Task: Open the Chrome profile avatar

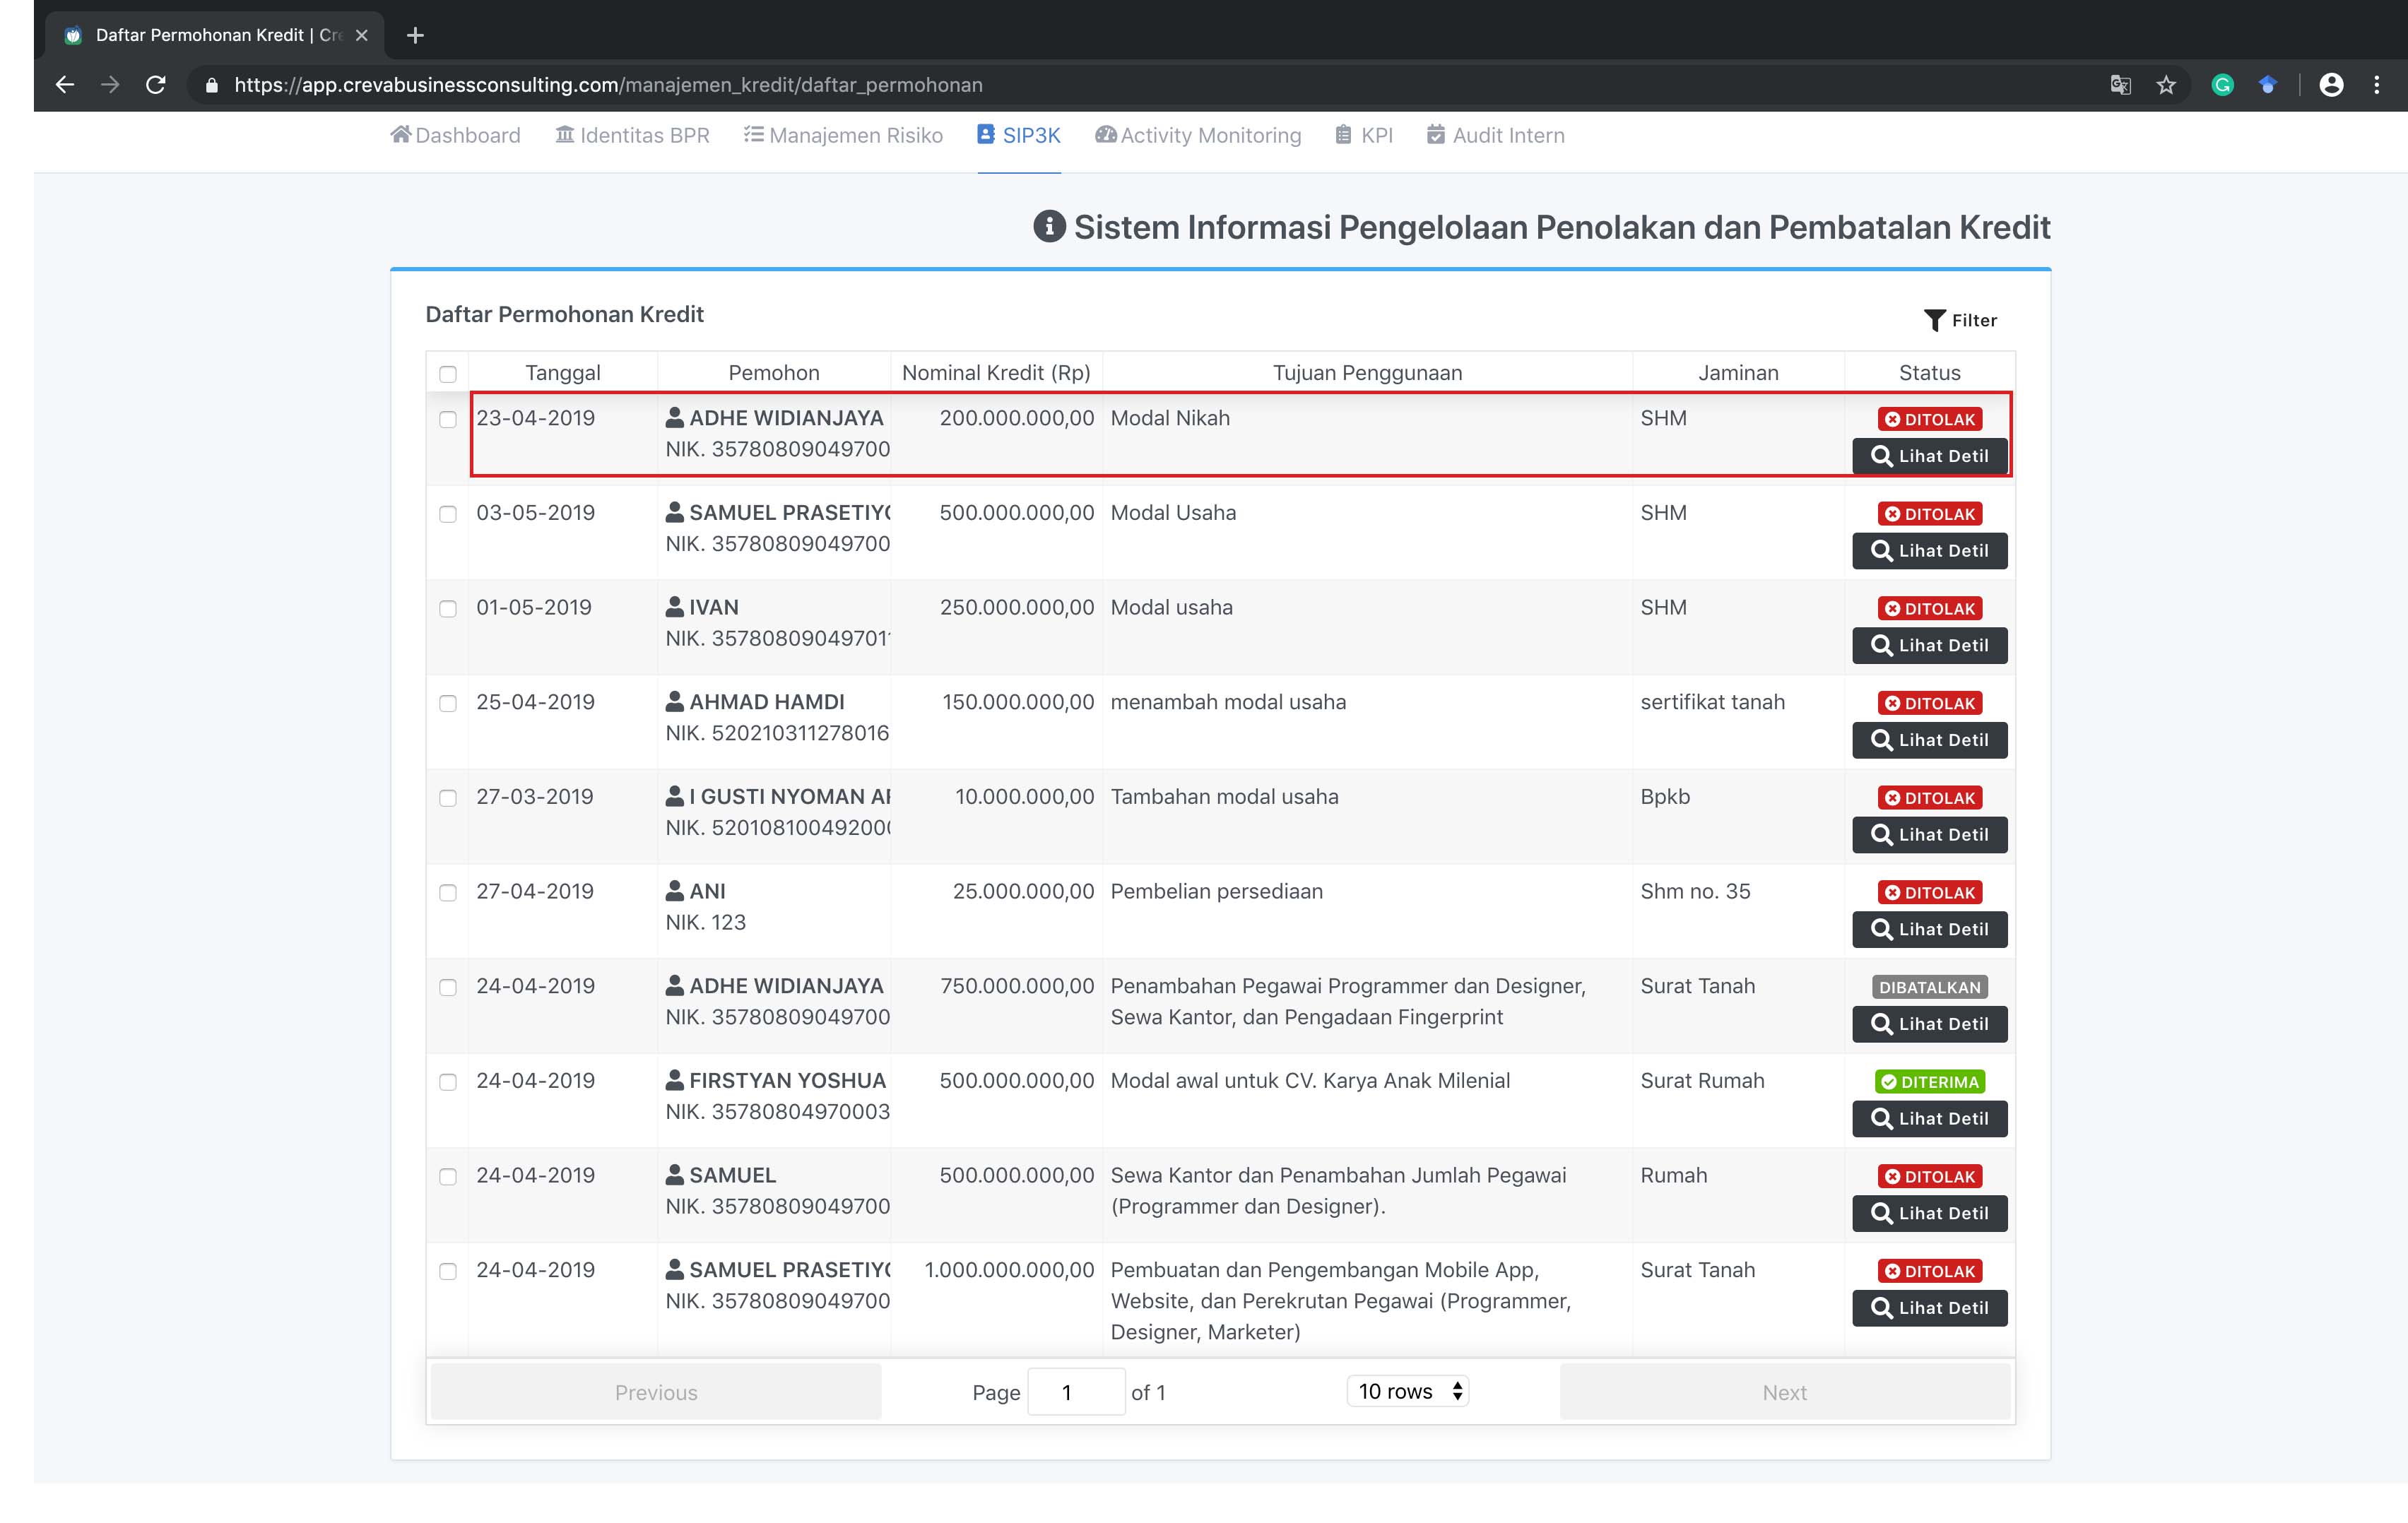Action: pyautogui.click(x=2331, y=85)
